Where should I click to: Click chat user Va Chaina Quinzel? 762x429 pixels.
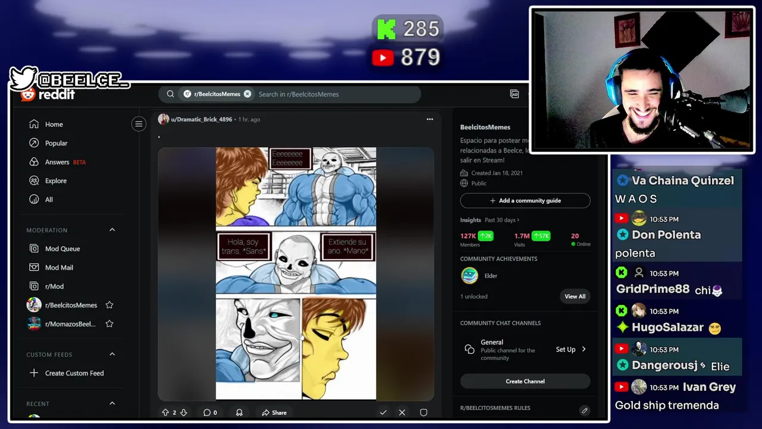click(683, 181)
